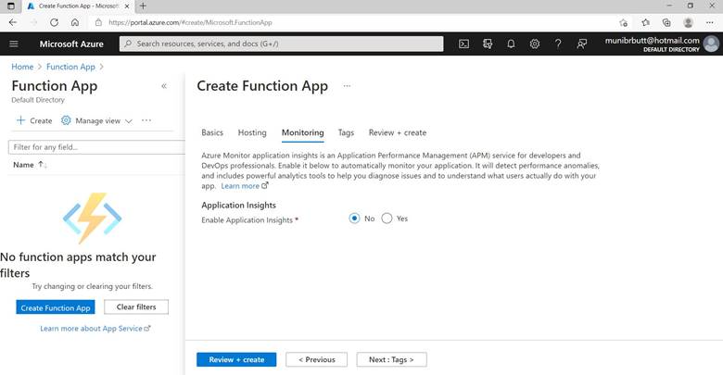723x375 pixels.
Task: Select No for Enable Application Insights
Action: (354, 219)
